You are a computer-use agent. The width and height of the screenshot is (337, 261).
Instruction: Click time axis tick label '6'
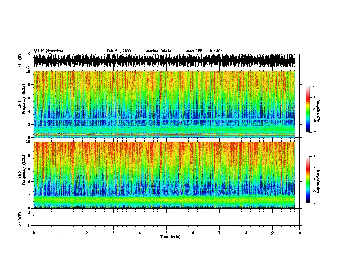(x=193, y=233)
